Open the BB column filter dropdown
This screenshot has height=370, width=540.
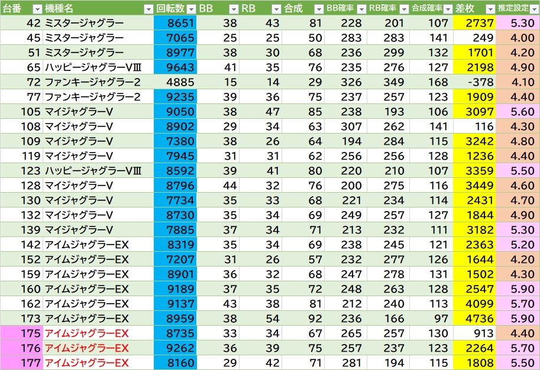point(234,9)
